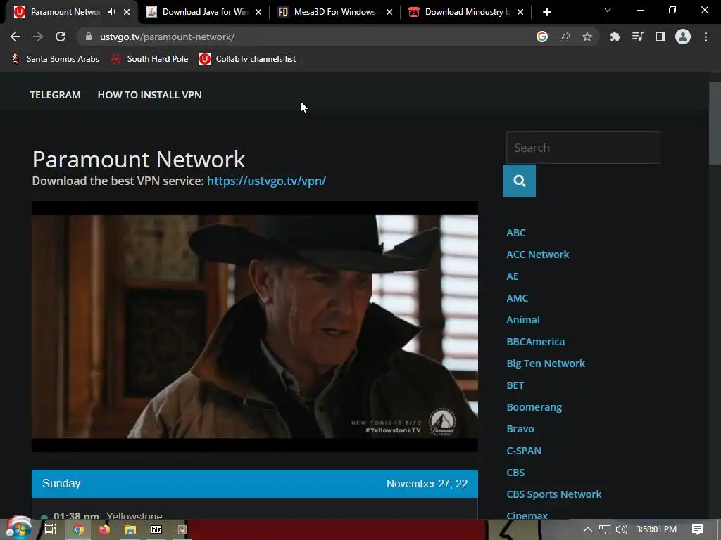Viewport: 721px width, 540px height.
Task: Click the lock icon in the address bar
Action: click(89, 37)
